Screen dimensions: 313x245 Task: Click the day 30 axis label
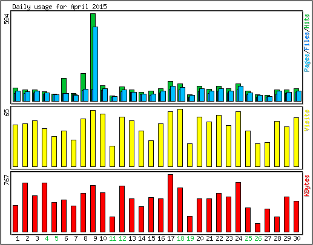coord(297,238)
